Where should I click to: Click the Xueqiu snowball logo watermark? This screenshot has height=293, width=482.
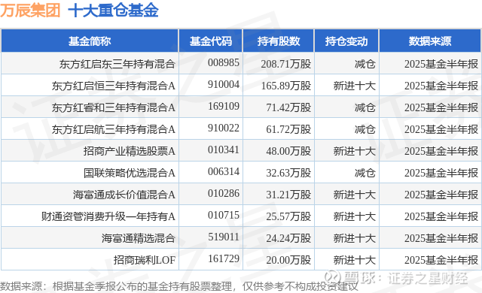pyautogui.click(x=332, y=277)
